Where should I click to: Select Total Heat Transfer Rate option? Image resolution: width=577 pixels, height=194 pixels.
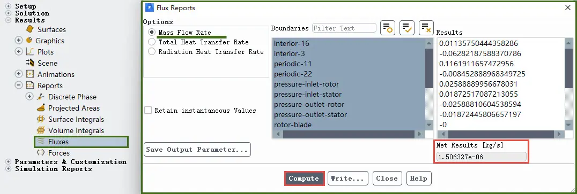tap(152, 42)
